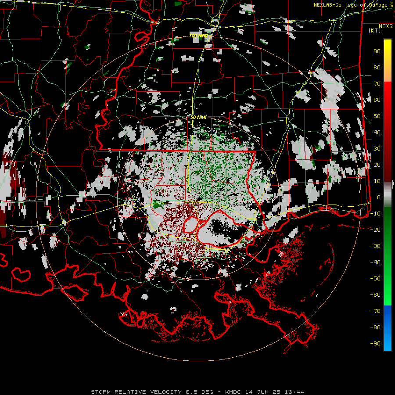Click the -10 scale value

point(375,214)
